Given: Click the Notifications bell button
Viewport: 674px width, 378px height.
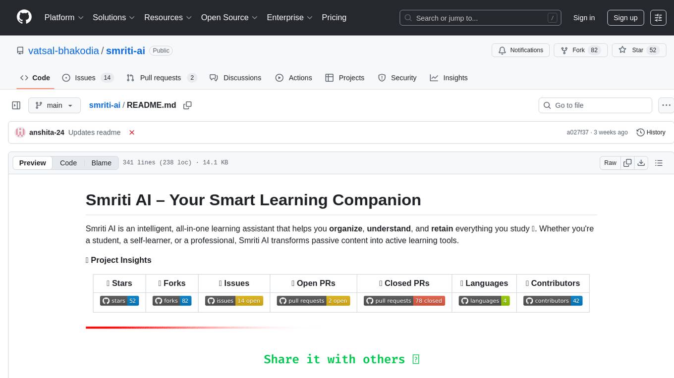Looking at the screenshot, I should [520, 50].
